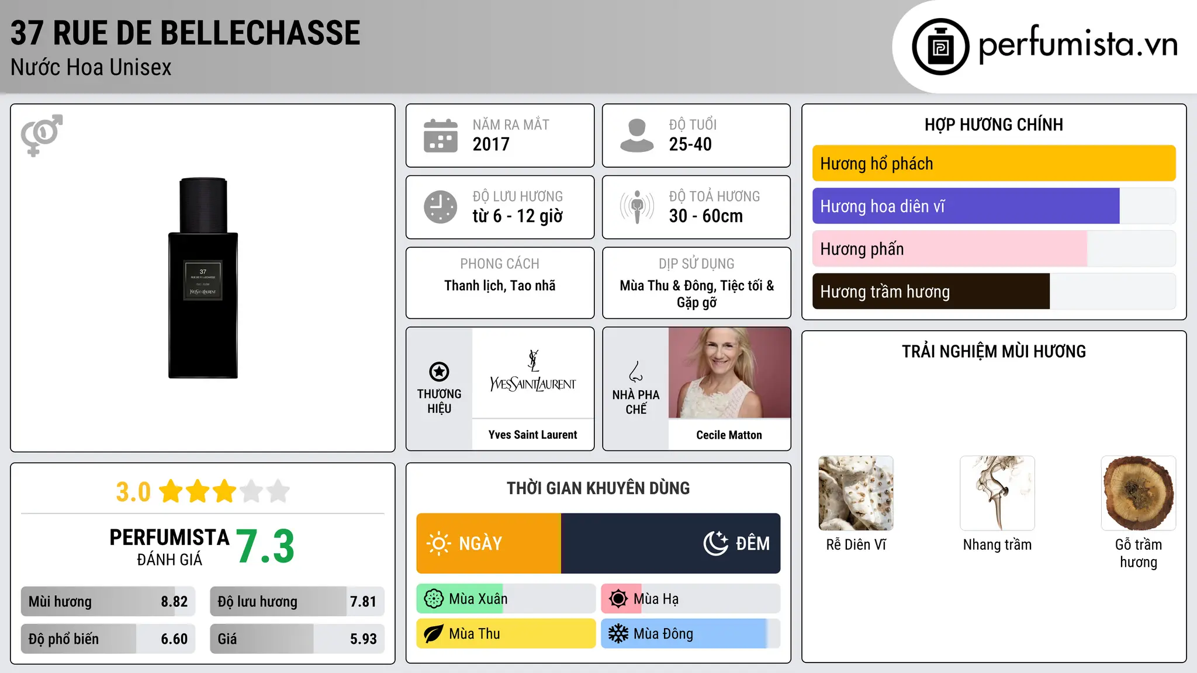Click the perfumista.vn perfume bottle logo icon
This screenshot has height=673, width=1197.
pyautogui.click(x=940, y=47)
